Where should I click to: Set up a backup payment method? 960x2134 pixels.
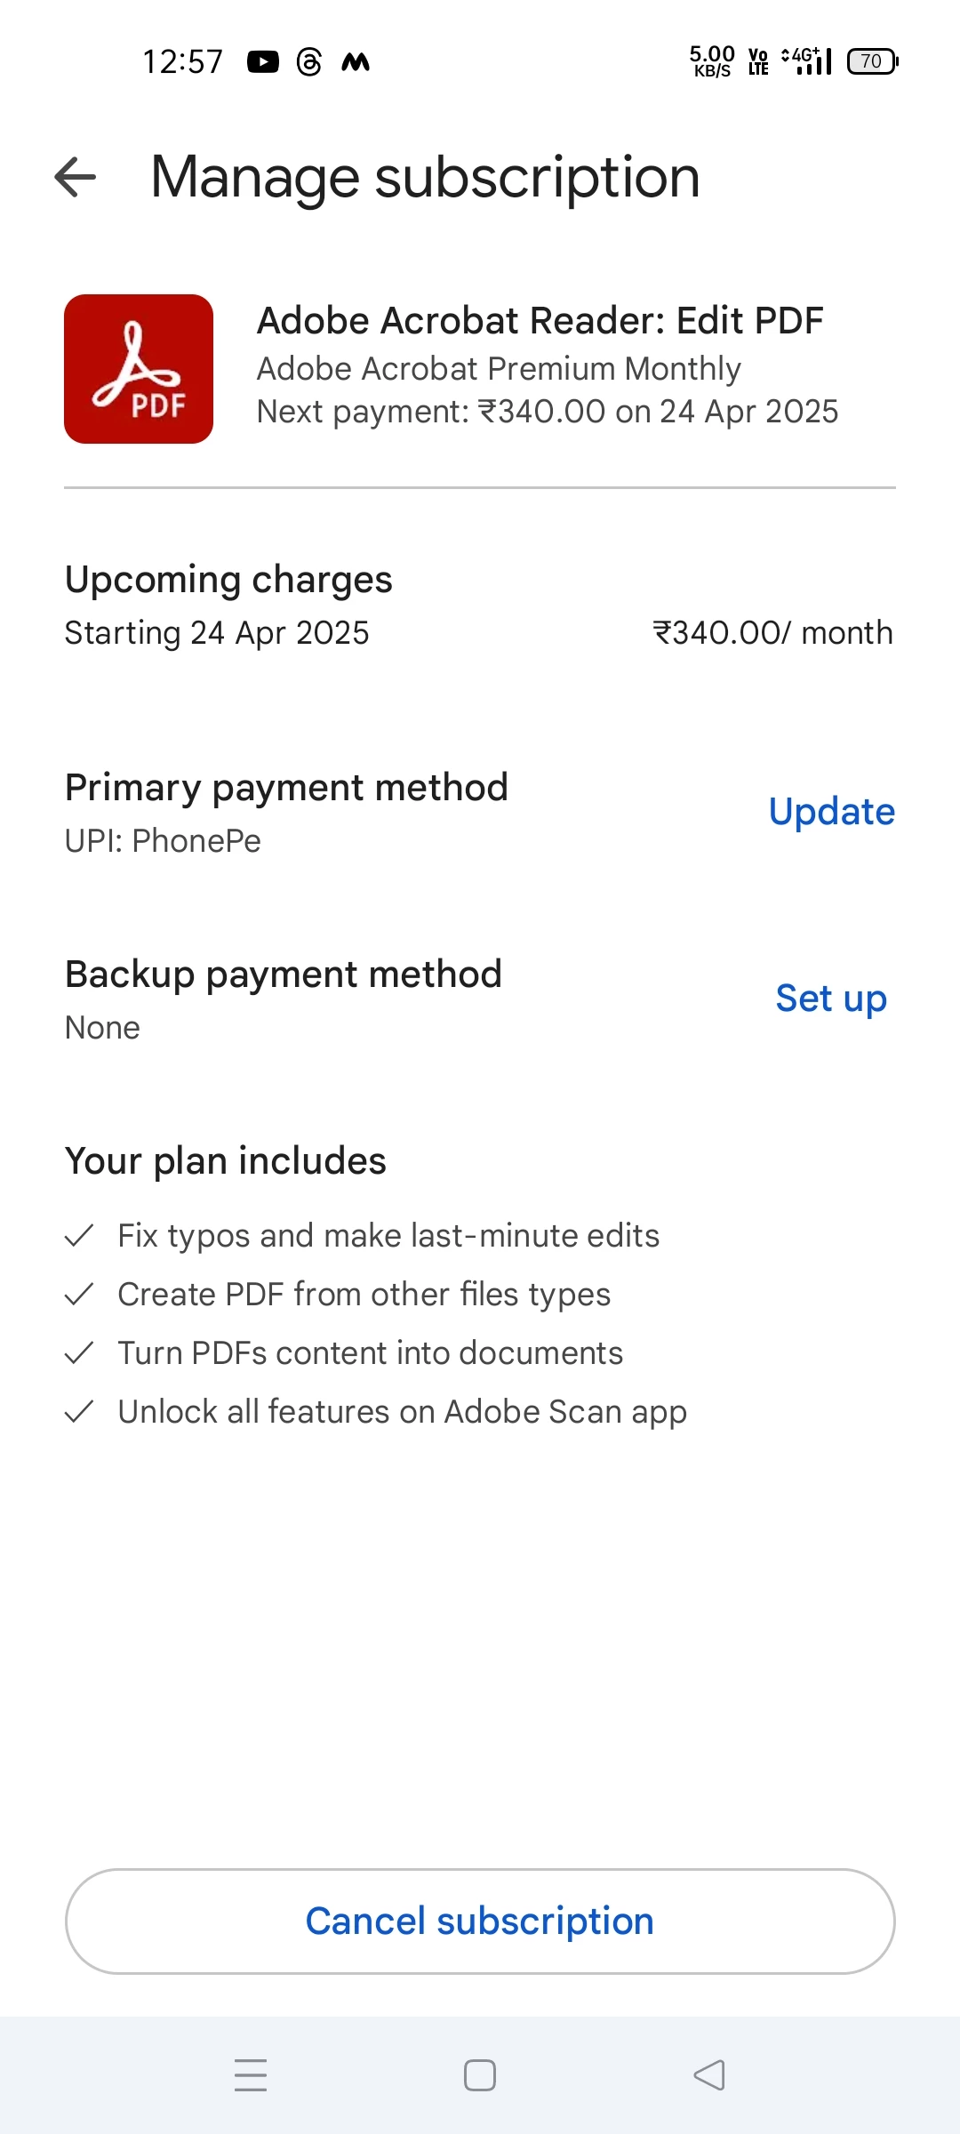(831, 998)
